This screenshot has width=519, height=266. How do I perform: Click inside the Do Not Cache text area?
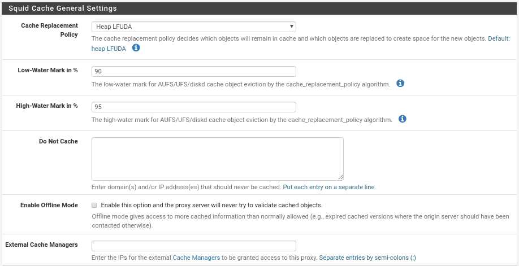218,159
